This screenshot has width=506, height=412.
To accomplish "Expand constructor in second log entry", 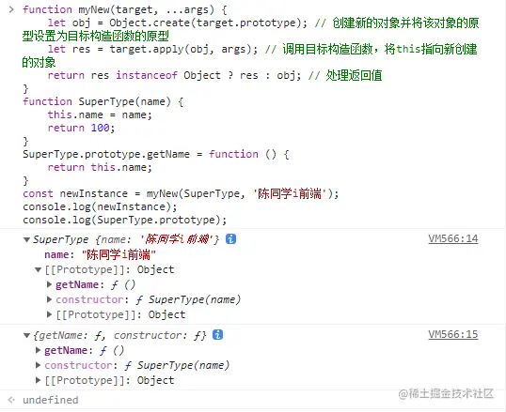I will point(38,365).
